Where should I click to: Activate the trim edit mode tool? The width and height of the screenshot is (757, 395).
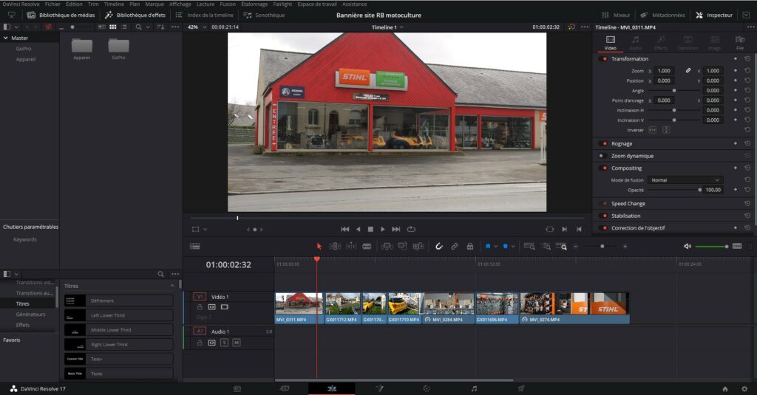pos(335,247)
